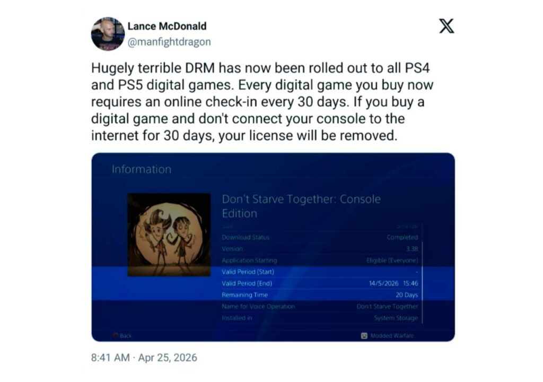Open the embedded PS4 Information screenshot

[x=273, y=247]
